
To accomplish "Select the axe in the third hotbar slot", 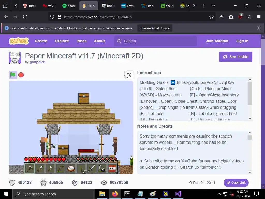I will 50,168.
